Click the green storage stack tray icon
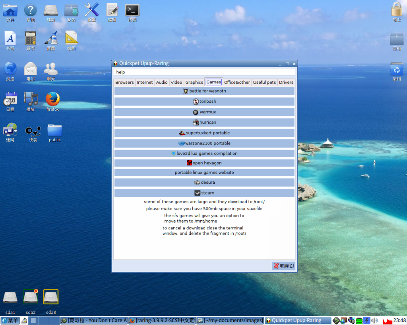This screenshot has width=407, height=325. pyautogui.click(x=359, y=321)
